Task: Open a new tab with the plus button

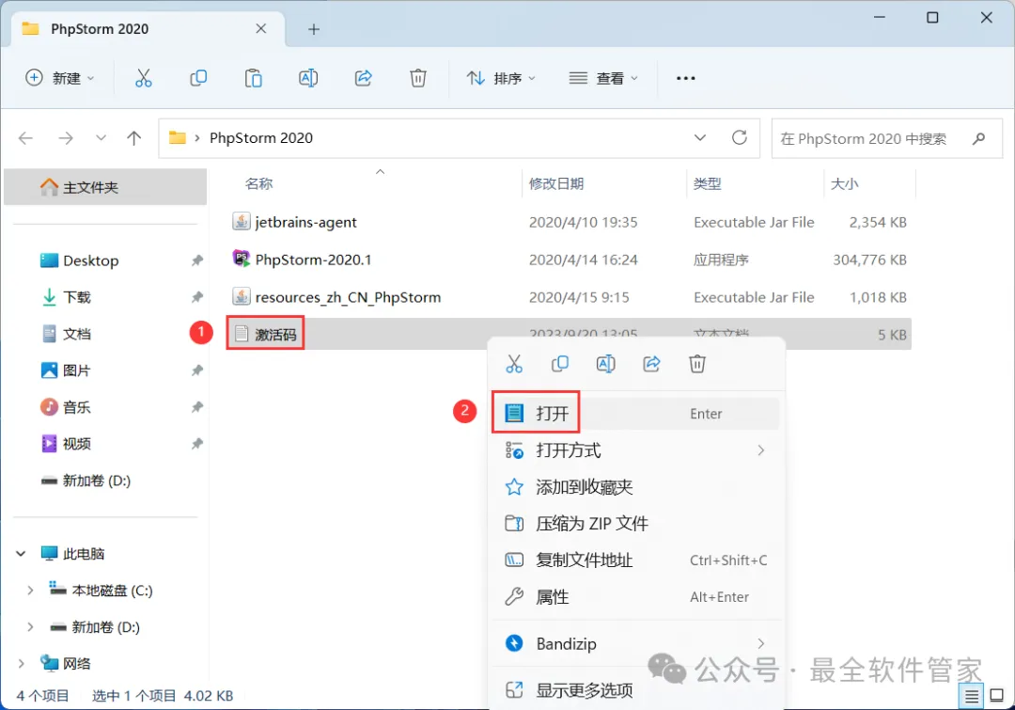Action: pos(314,29)
